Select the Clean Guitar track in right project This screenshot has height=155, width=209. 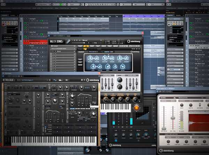199,86
